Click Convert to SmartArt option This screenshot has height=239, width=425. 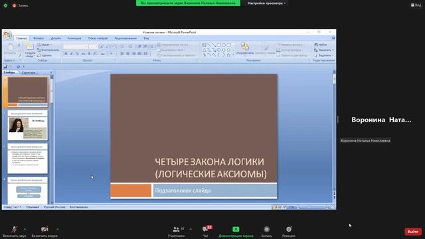pos(177,55)
